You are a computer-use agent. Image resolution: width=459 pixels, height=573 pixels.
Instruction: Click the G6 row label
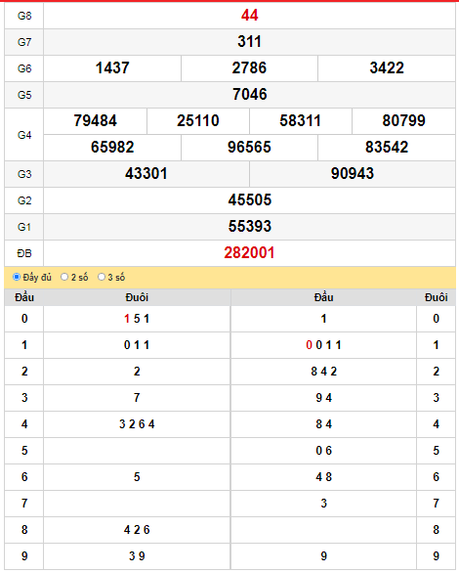tap(24, 68)
